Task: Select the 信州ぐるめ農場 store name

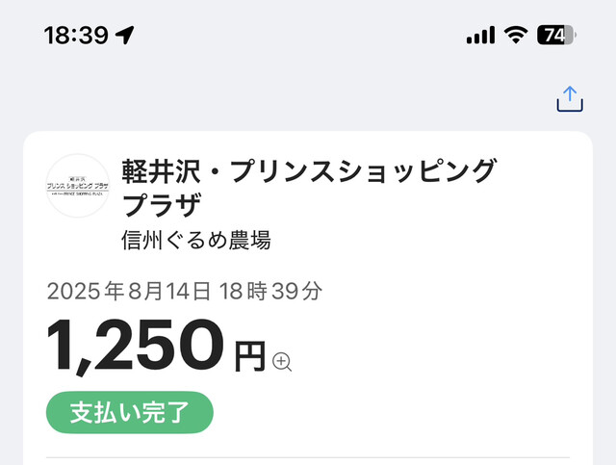Action: tap(196, 240)
